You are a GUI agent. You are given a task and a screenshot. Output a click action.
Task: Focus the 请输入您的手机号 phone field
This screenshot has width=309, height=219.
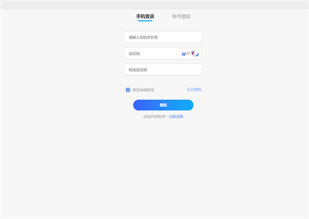(163, 38)
